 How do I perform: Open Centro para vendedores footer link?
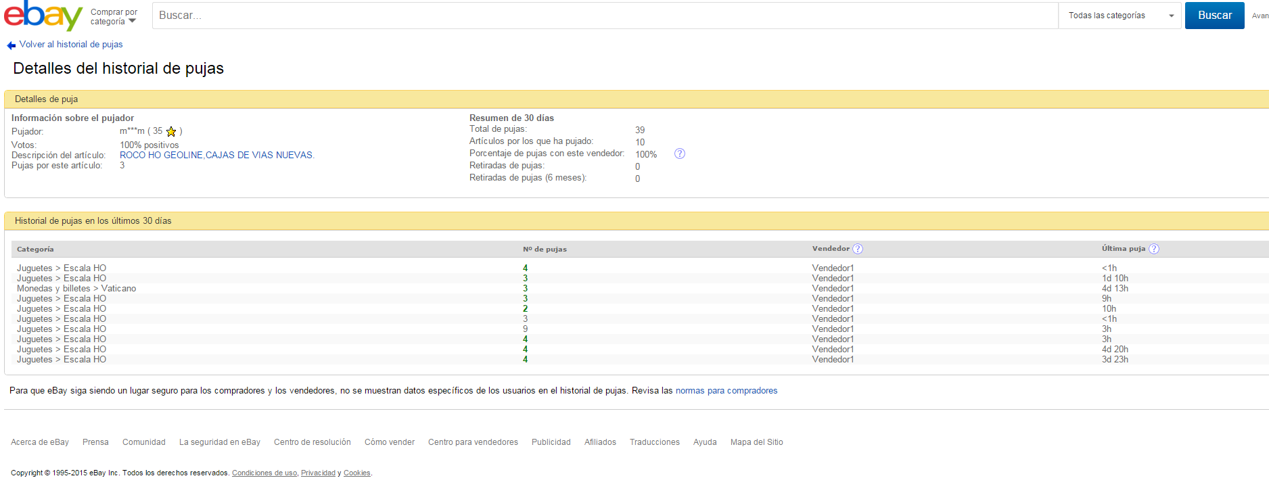[473, 442]
